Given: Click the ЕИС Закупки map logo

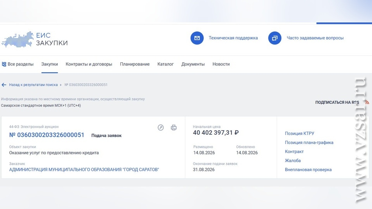Looking at the screenshot, I should 17,39.
